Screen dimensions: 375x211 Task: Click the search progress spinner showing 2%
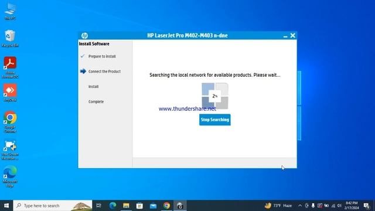click(x=215, y=96)
